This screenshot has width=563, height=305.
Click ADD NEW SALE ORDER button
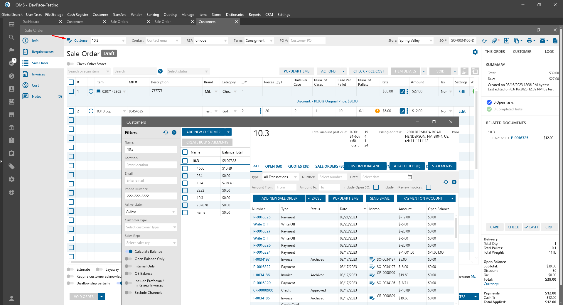coord(279,198)
